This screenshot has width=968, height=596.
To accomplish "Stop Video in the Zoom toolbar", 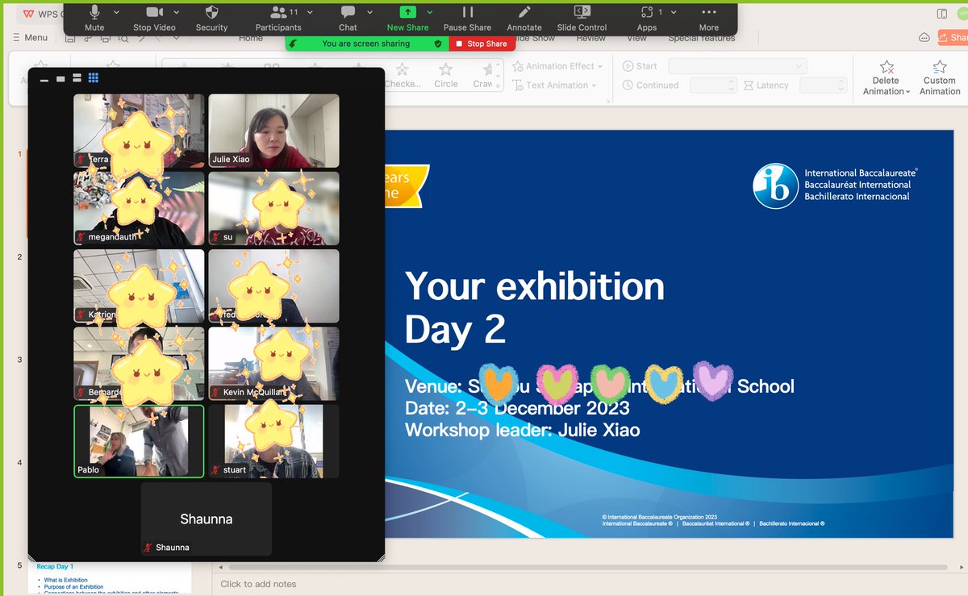I will (x=153, y=18).
